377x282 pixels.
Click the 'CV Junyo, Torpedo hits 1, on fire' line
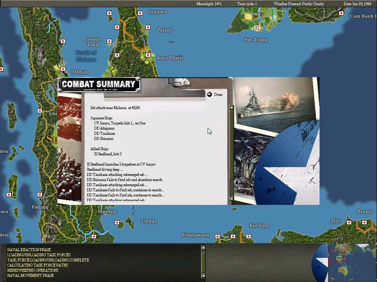click(120, 123)
